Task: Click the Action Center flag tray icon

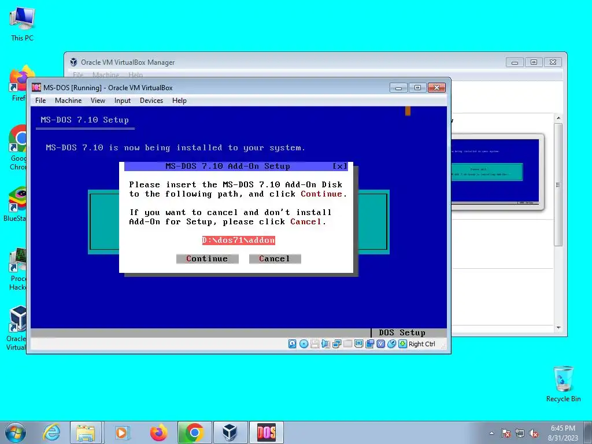Action: [x=506, y=433]
